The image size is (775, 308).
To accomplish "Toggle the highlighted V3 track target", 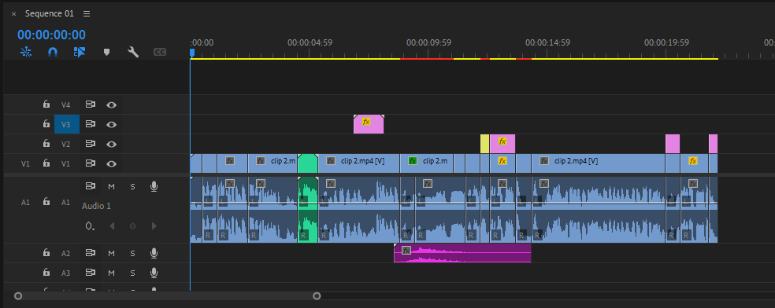I will pos(66,124).
